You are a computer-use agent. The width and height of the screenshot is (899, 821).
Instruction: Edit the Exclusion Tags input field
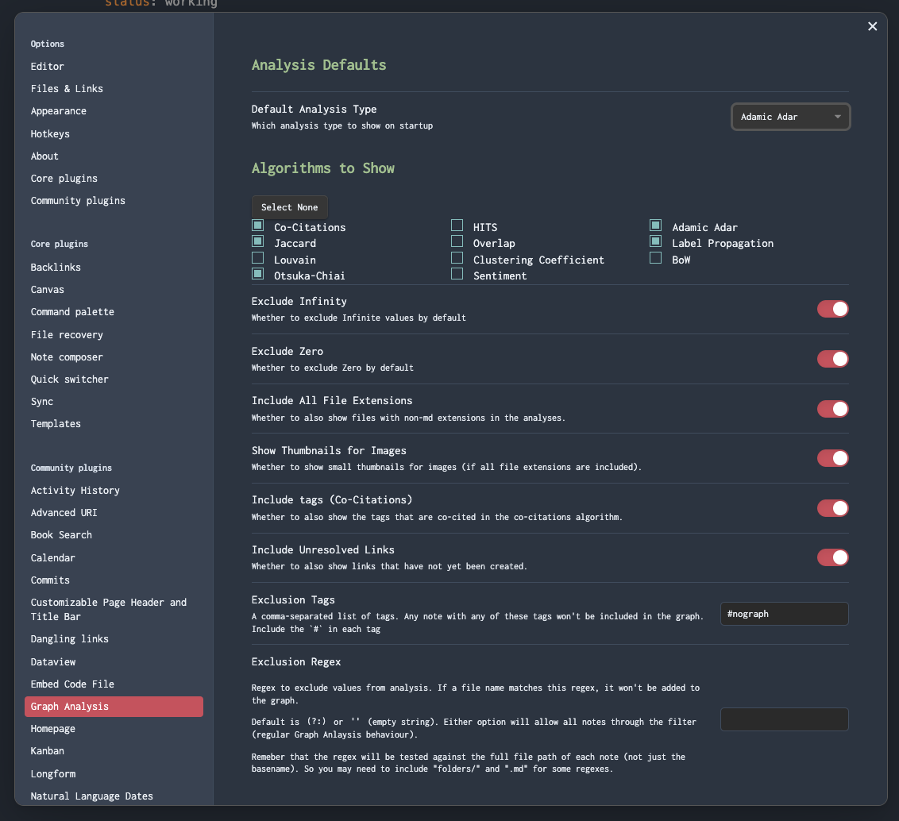click(x=784, y=613)
